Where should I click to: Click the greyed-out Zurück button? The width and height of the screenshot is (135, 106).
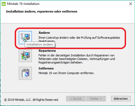76,99
